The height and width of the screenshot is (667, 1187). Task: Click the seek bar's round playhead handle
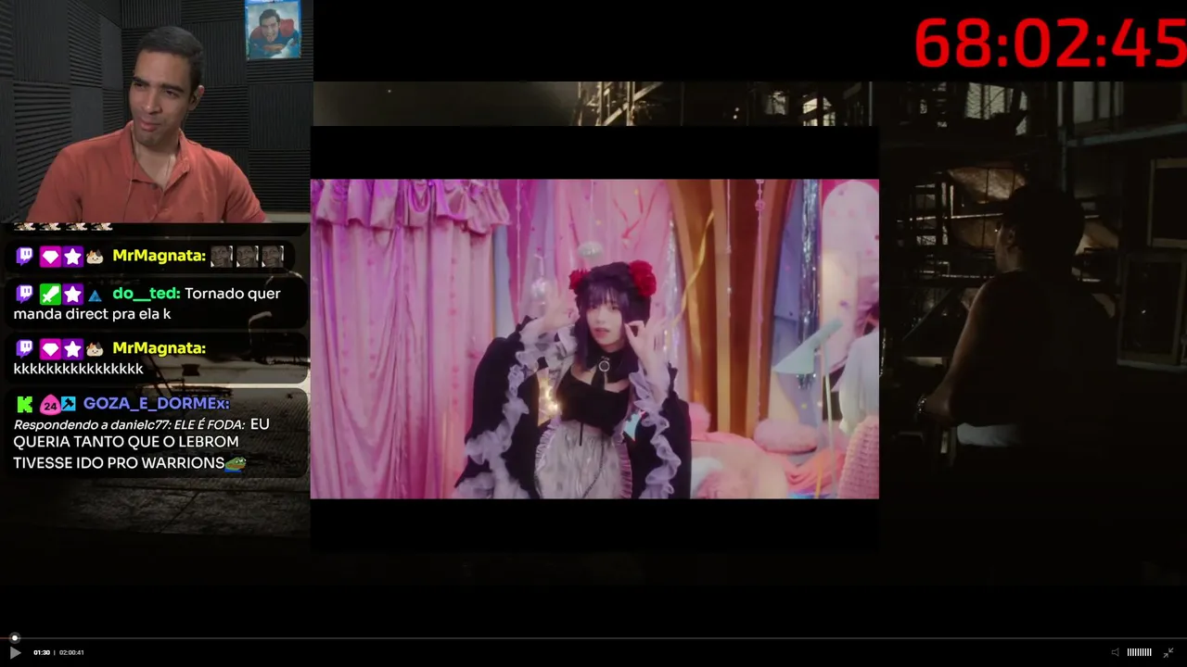[x=14, y=638]
